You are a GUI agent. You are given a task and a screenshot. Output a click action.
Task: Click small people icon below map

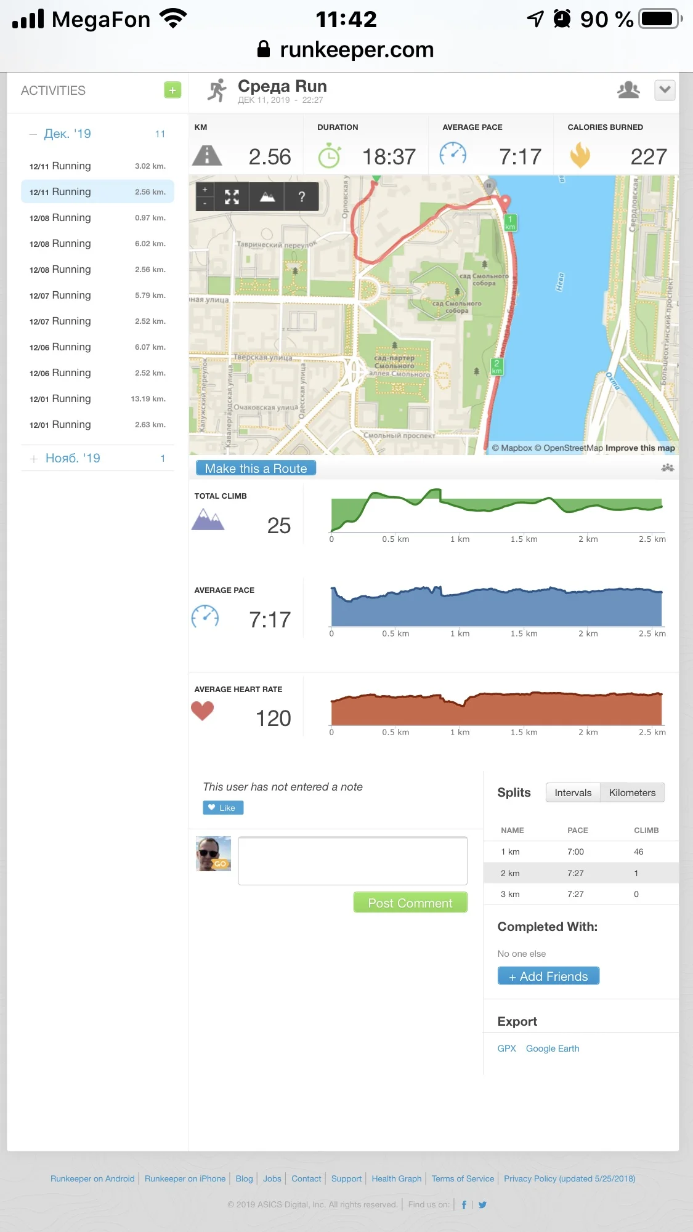coord(668,468)
